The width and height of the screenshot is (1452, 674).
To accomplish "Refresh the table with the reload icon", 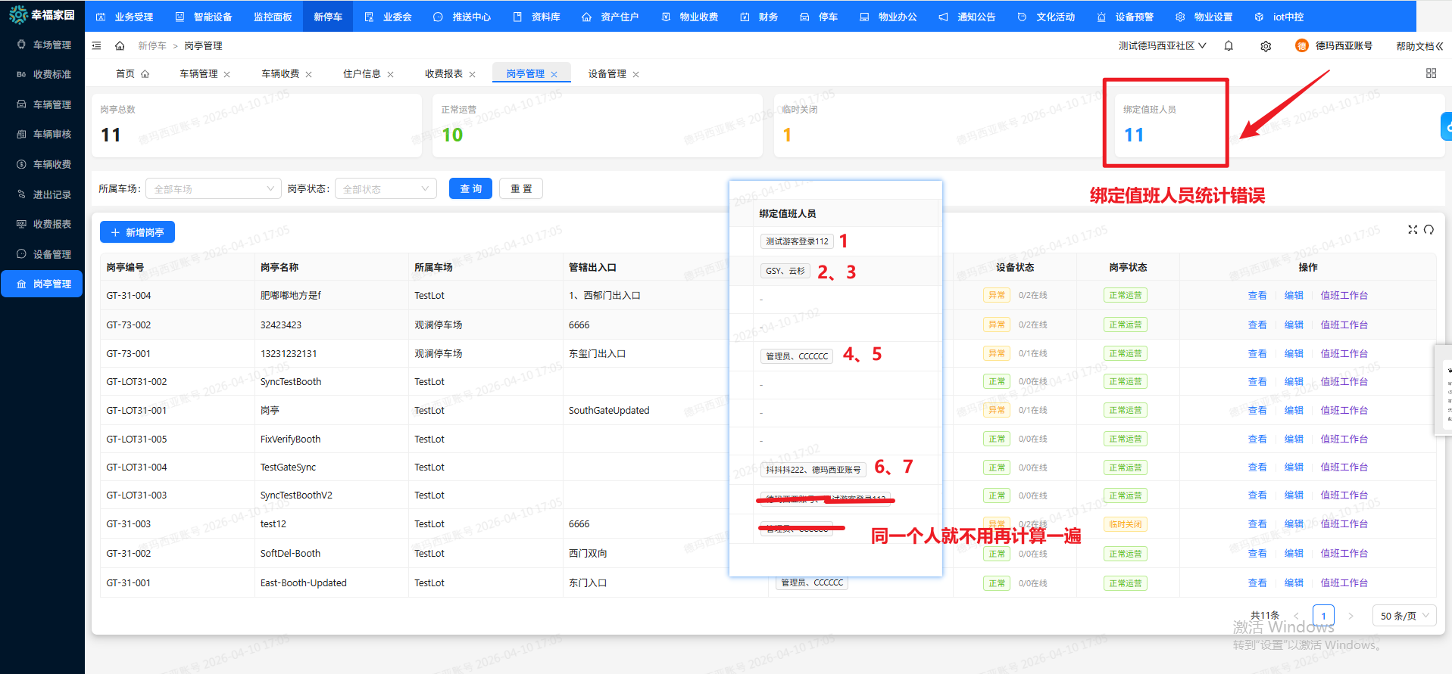I will 1429,230.
